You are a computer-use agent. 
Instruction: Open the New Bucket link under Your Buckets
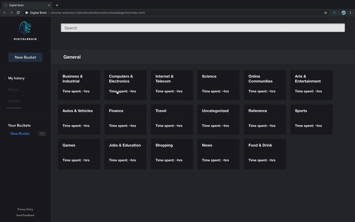20,134
